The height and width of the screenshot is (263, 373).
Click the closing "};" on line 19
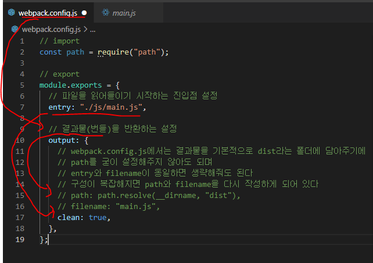(44, 239)
